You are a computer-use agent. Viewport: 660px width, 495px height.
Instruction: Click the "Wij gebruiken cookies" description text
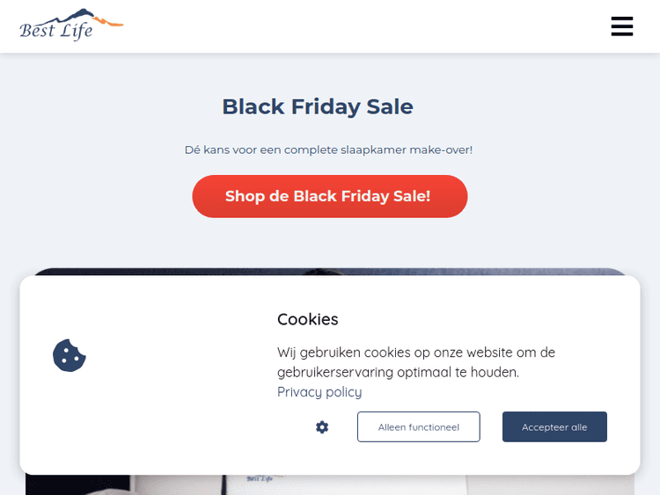click(416, 353)
